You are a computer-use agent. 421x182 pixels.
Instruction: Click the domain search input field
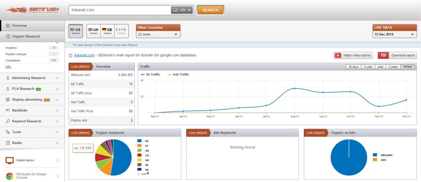click(118, 10)
